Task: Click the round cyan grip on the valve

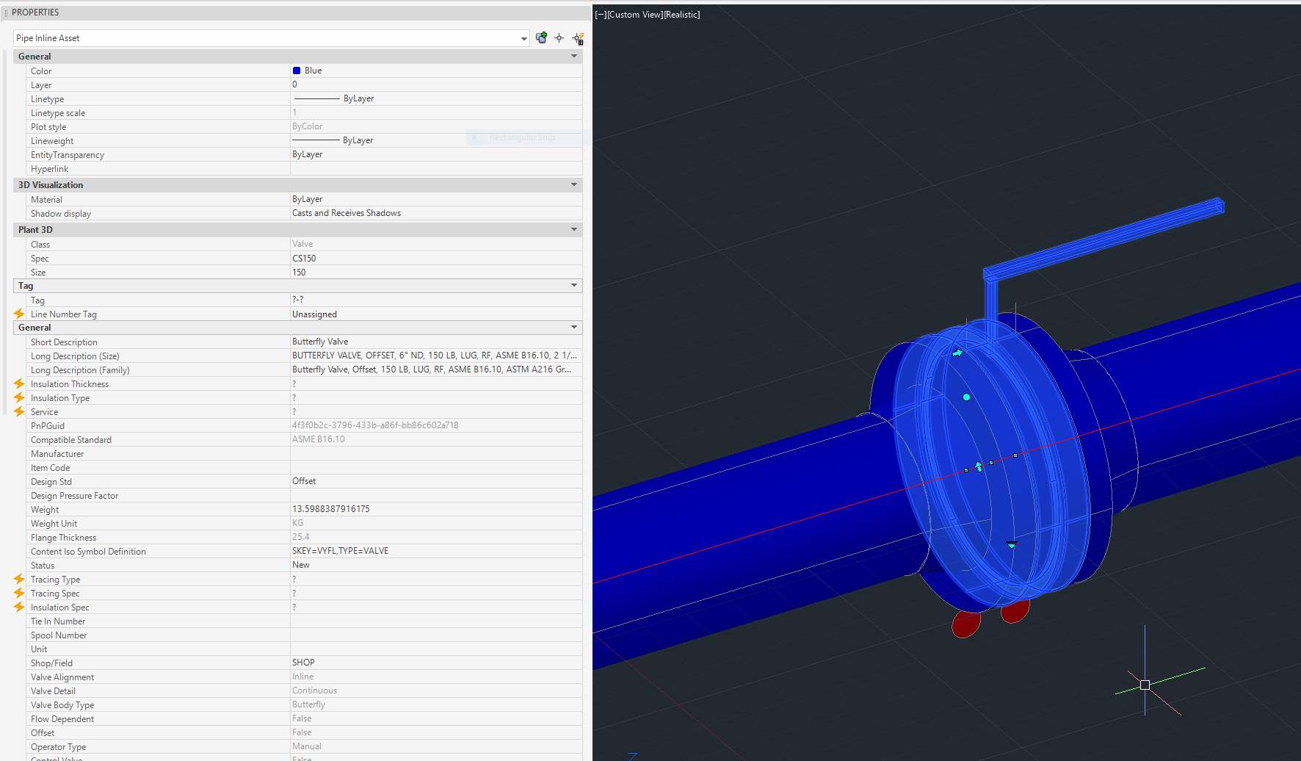Action: coord(966,397)
